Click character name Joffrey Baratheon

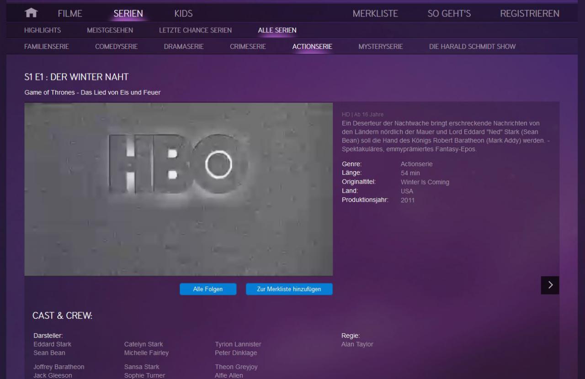tap(59, 367)
